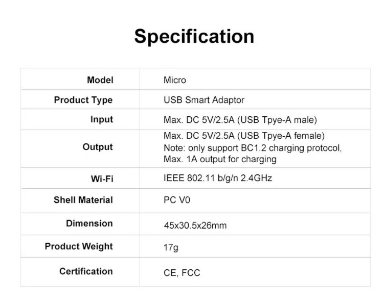
Task: Click the Product Weight label
Action: tap(78, 246)
